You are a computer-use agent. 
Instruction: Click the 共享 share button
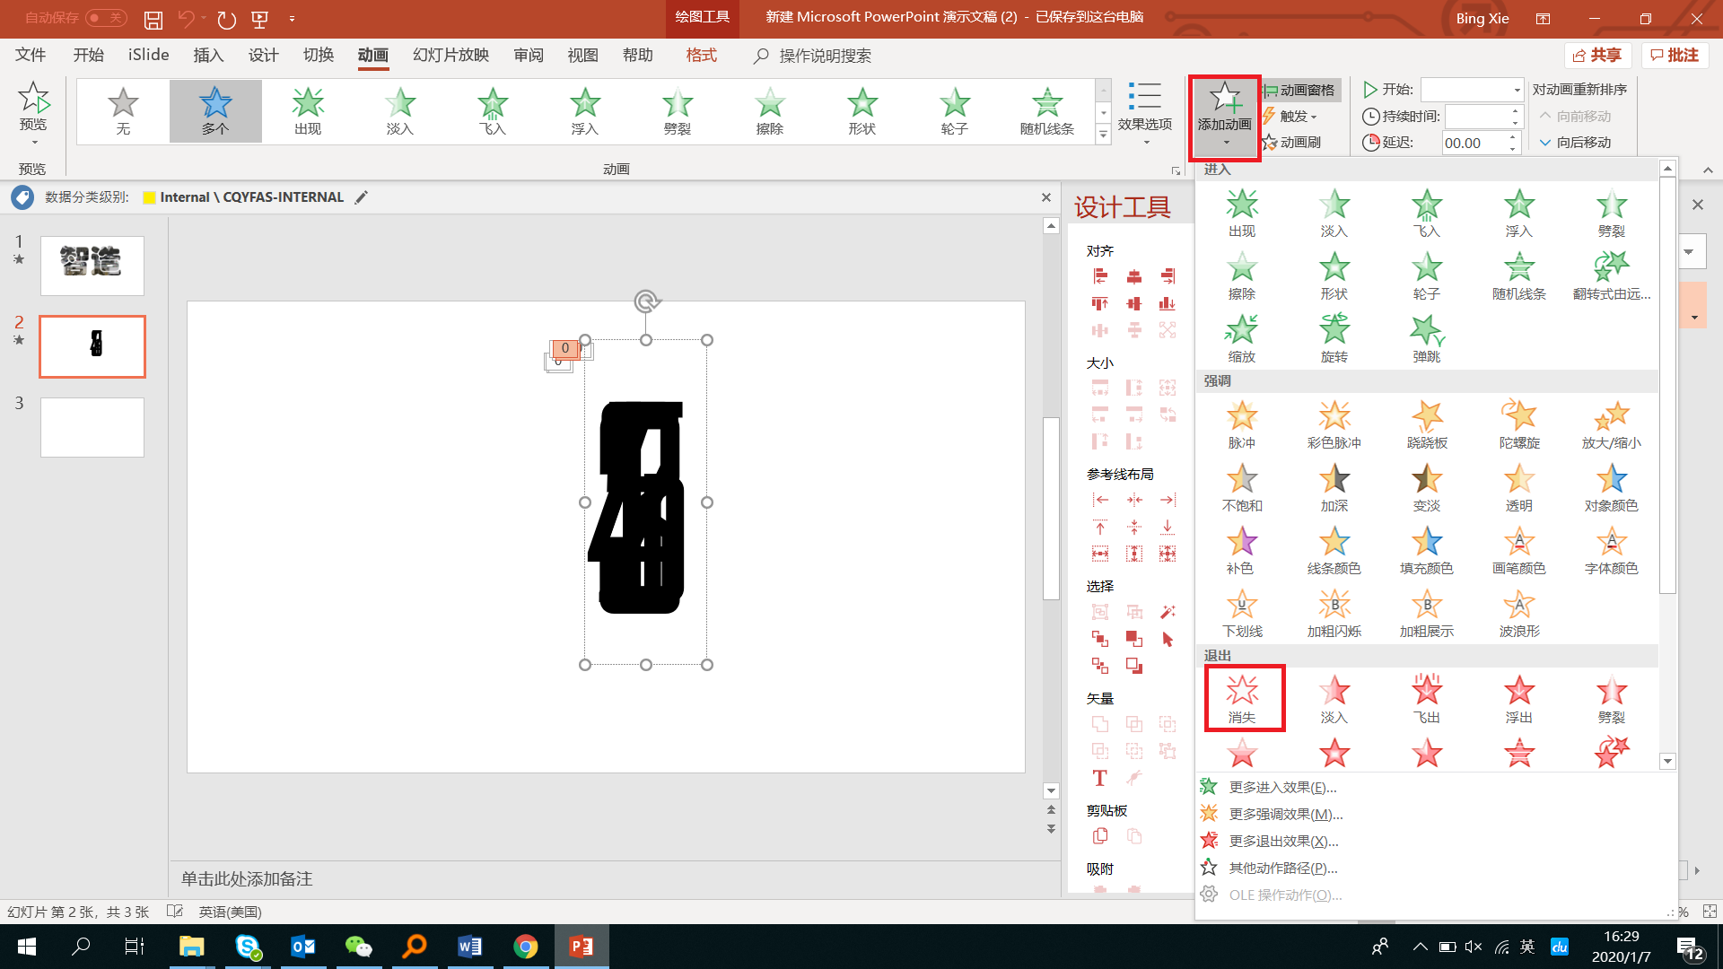click(1597, 56)
